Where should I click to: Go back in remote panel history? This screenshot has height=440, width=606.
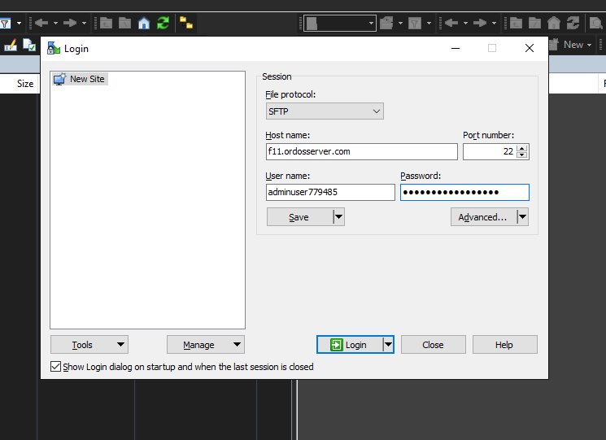click(451, 23)
